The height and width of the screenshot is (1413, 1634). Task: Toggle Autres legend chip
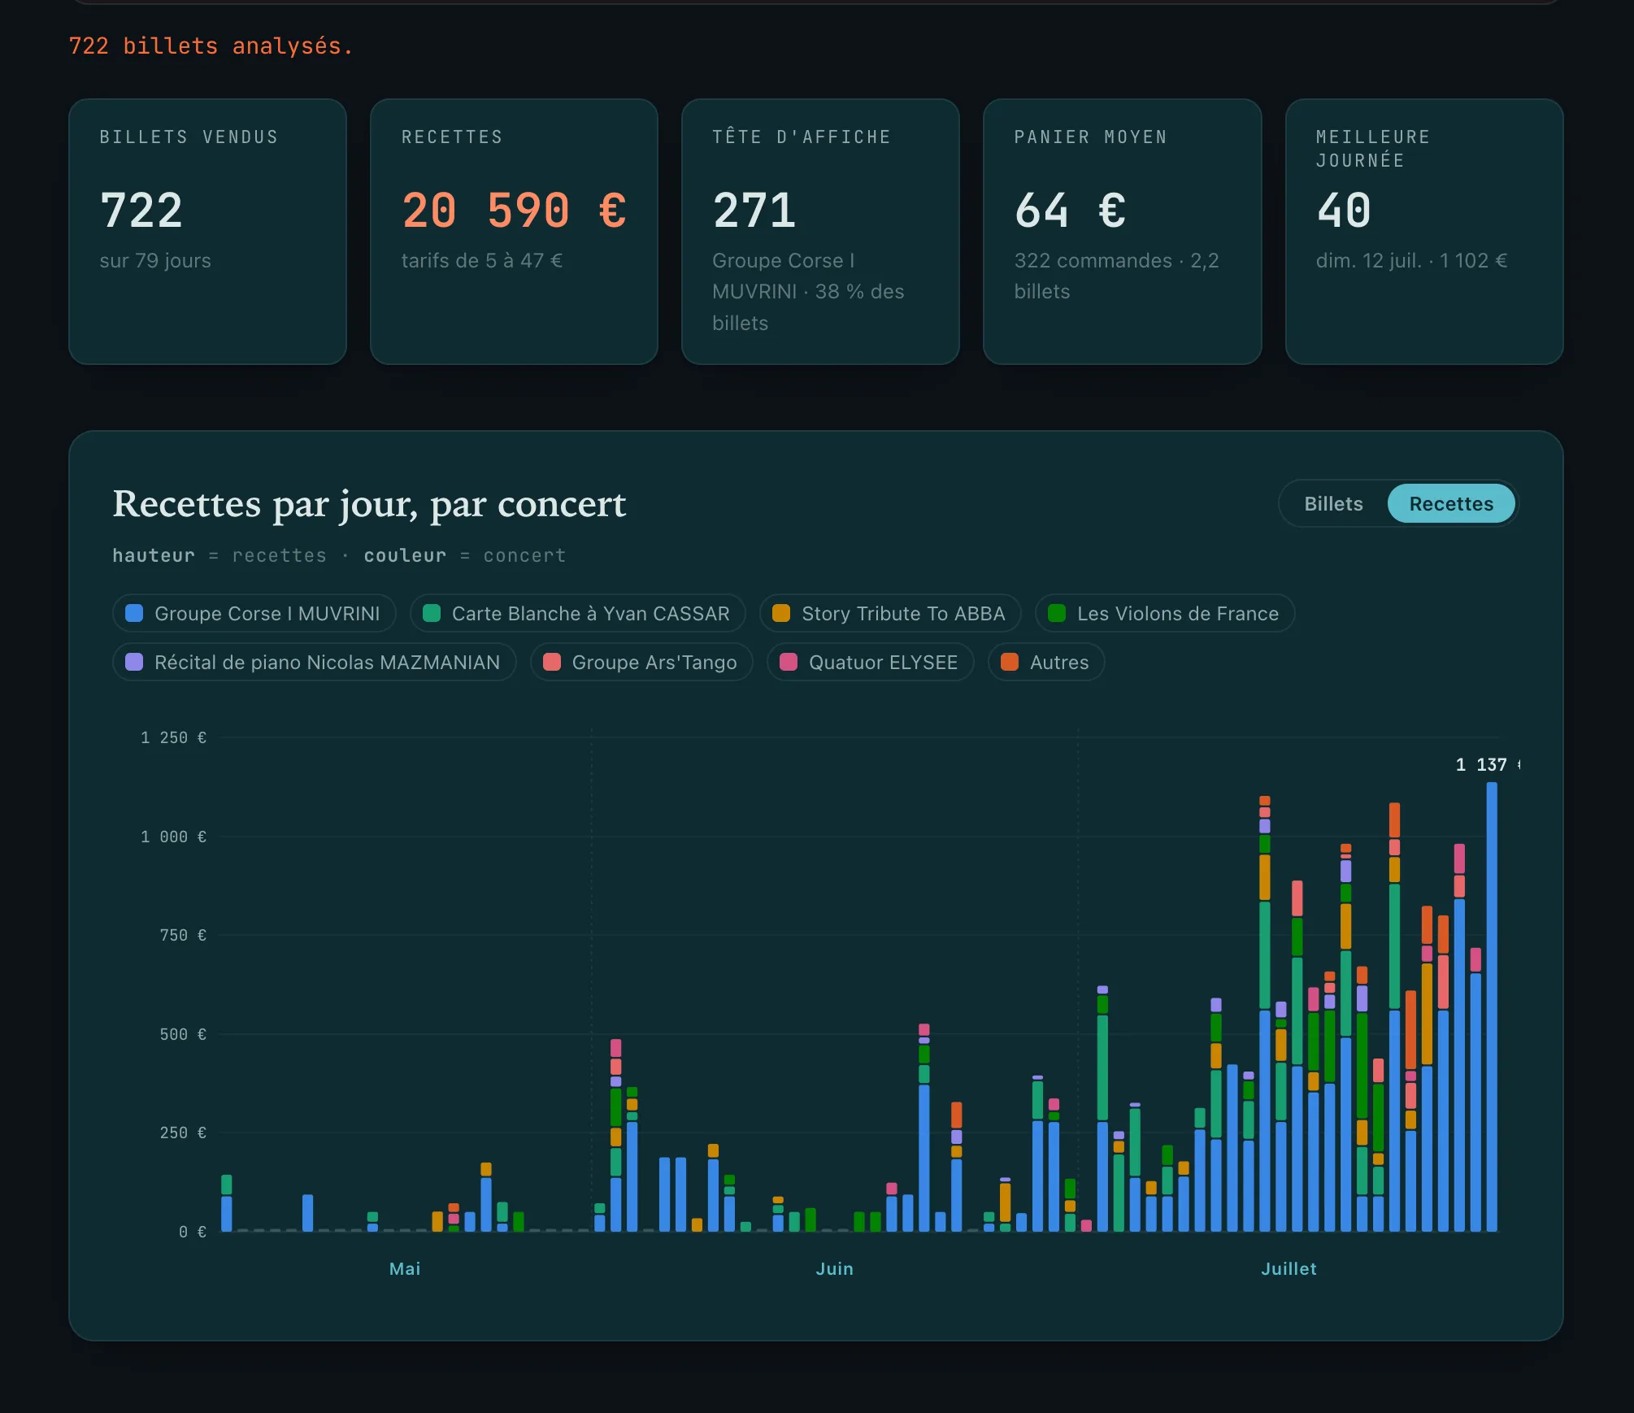pos(1046,663)
